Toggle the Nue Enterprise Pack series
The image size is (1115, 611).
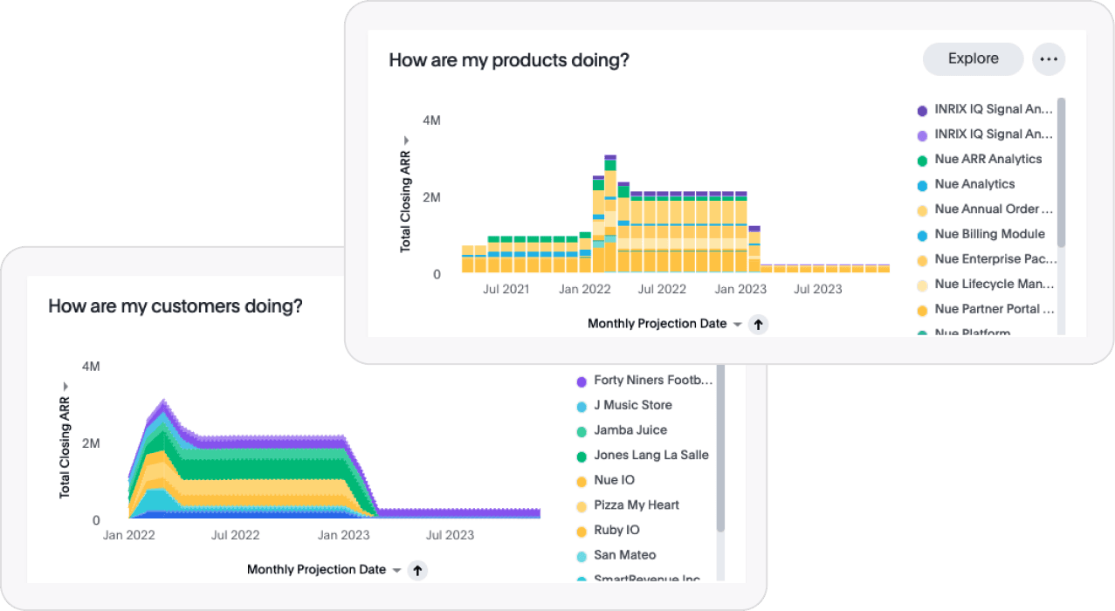click(x=995, y=259)
